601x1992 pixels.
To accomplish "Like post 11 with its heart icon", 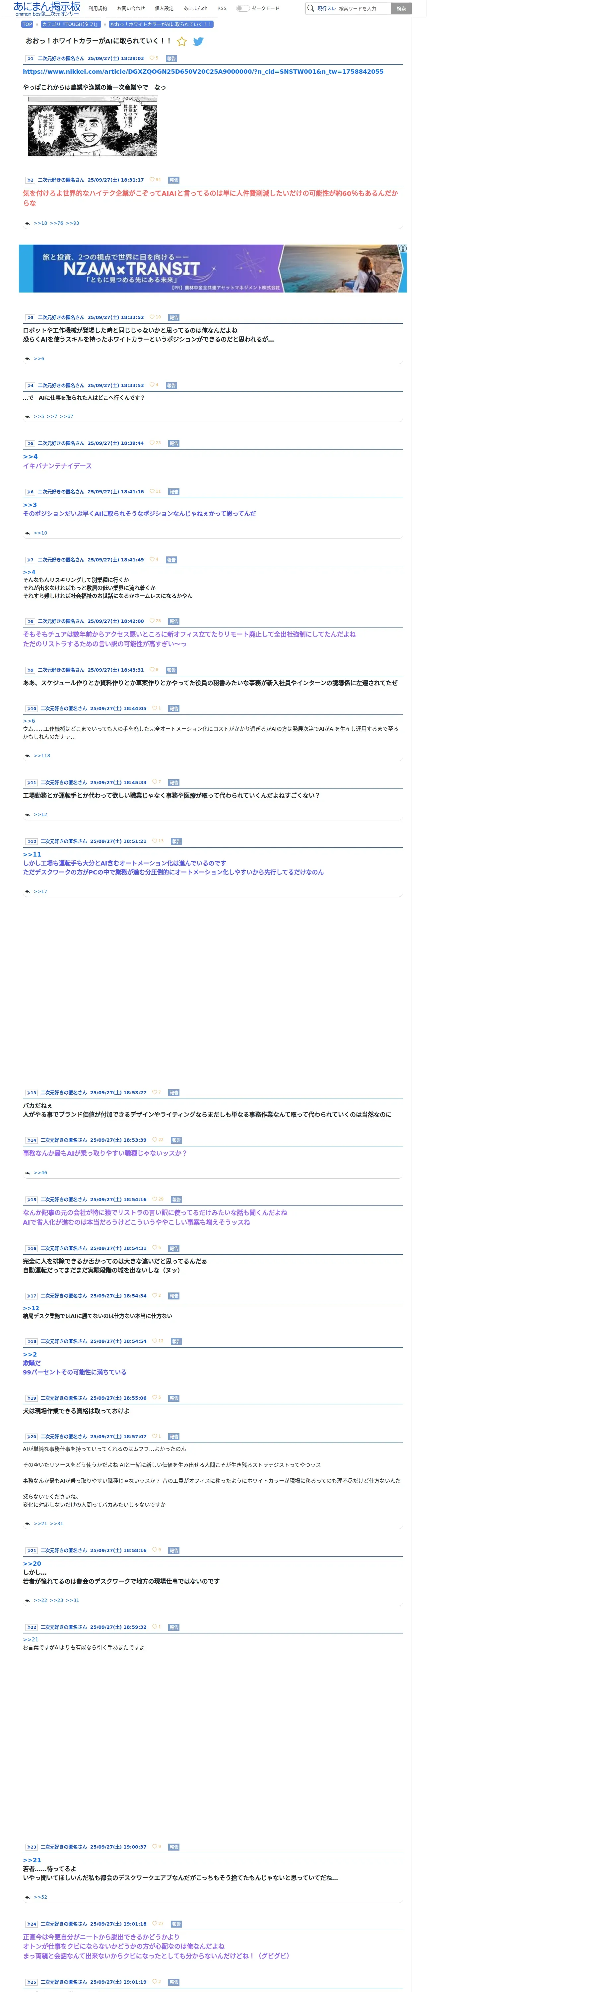I will (x=155, y=782).
